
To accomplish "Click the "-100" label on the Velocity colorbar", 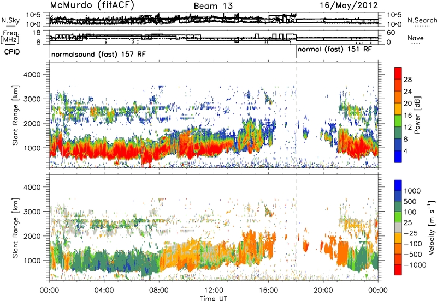I will click(413, 244).
